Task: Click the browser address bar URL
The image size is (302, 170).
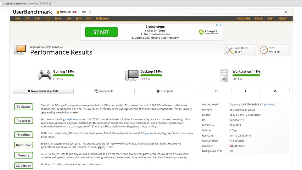Action: click(x=27, y=3)
